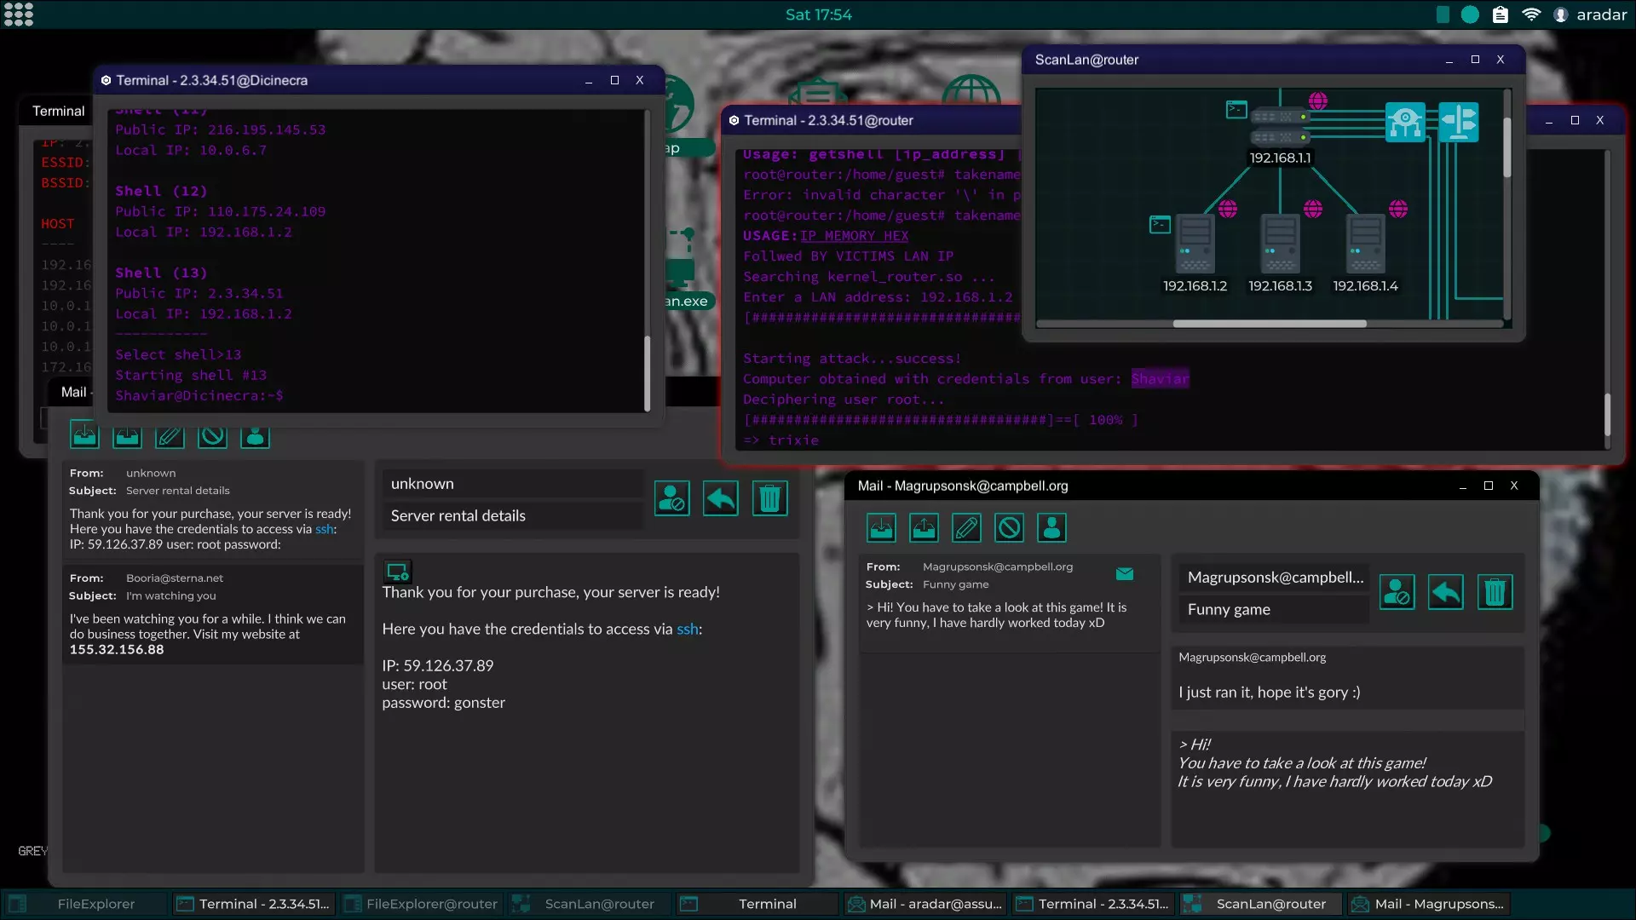Select the 192.168.1.1 router in ScanLan
The image size is (1636, 920).
[1279, 127]
